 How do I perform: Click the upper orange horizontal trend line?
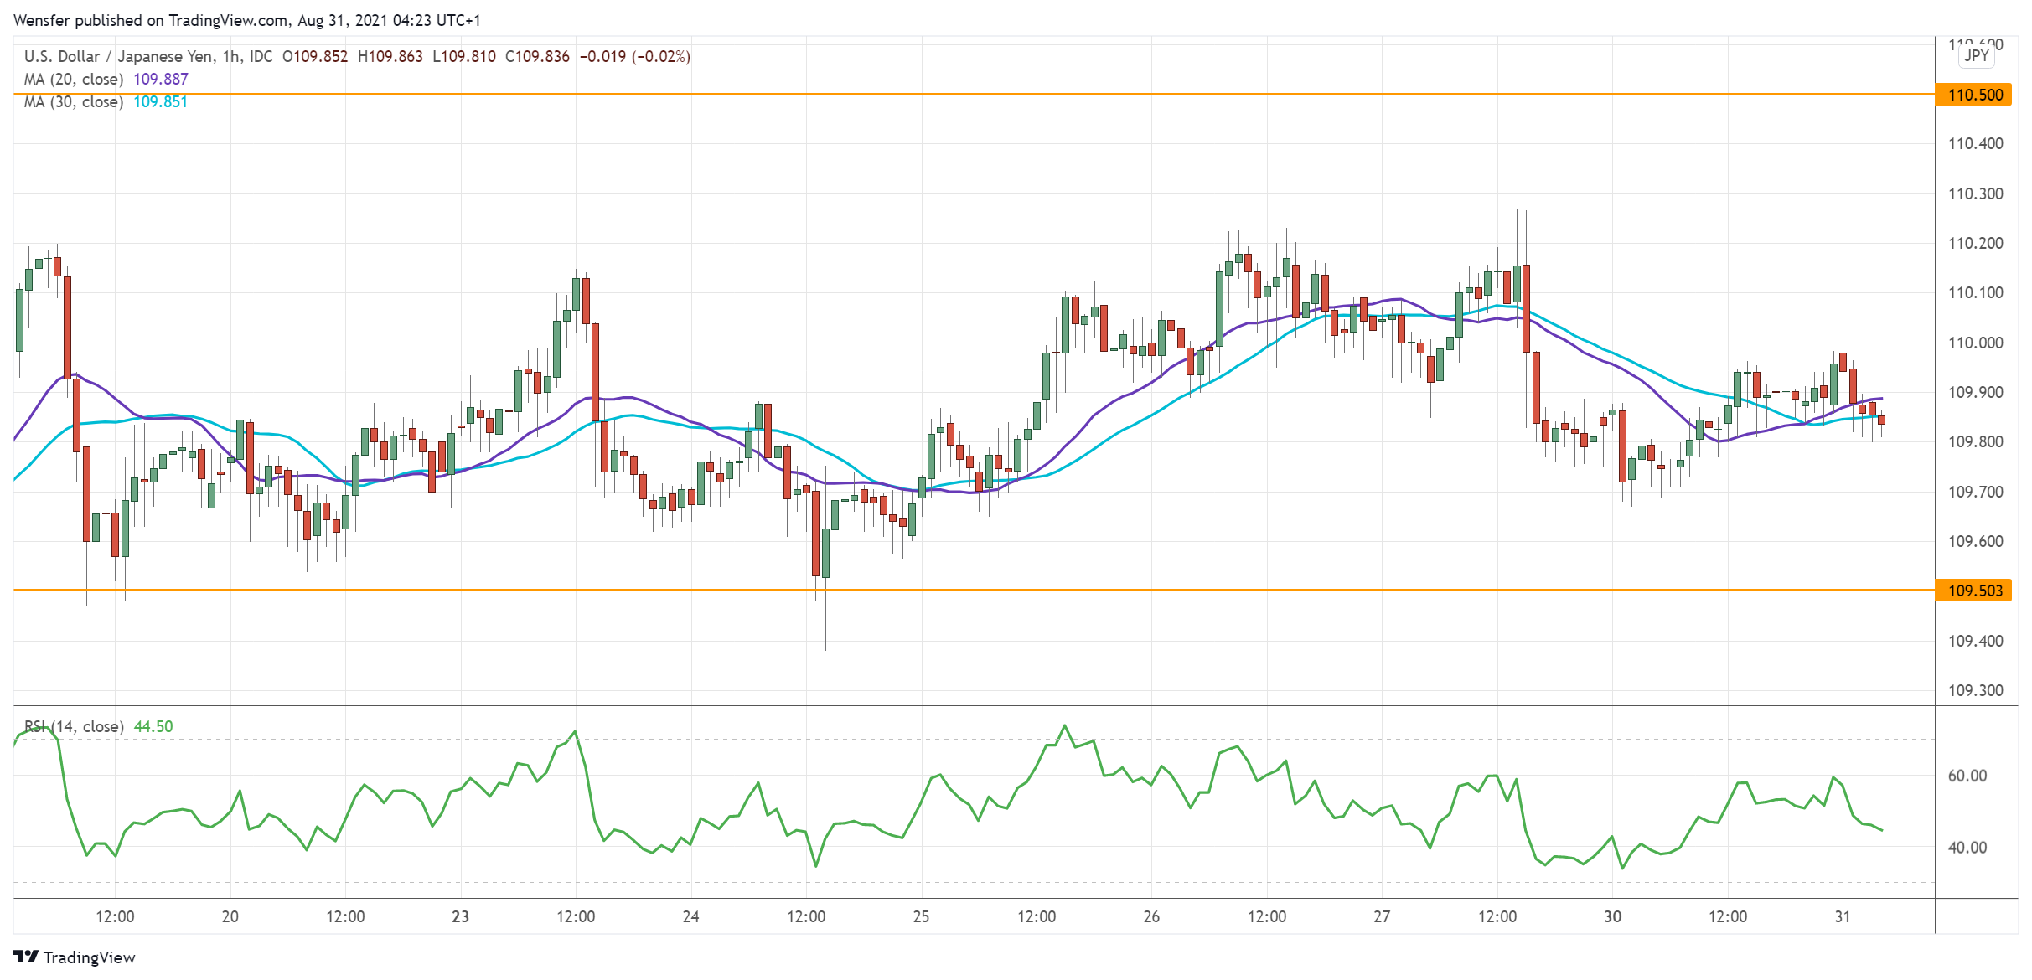(1006, 95)
